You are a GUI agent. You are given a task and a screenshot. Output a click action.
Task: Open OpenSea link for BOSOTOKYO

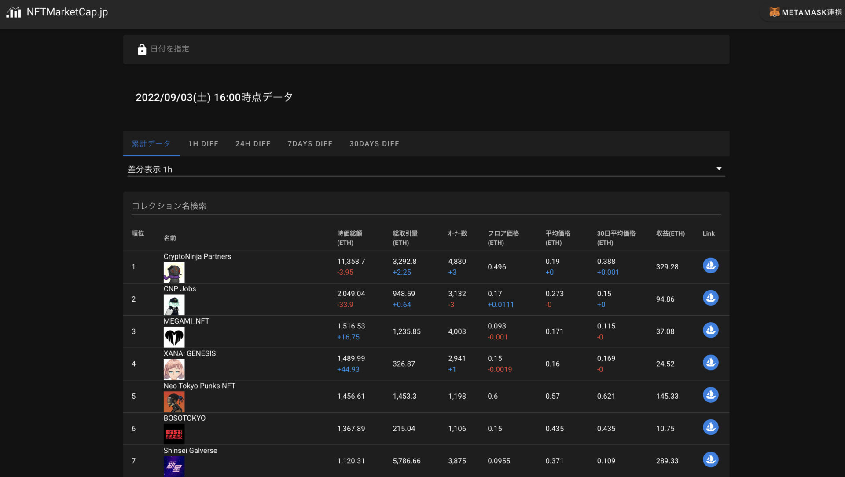pos(710,427)
